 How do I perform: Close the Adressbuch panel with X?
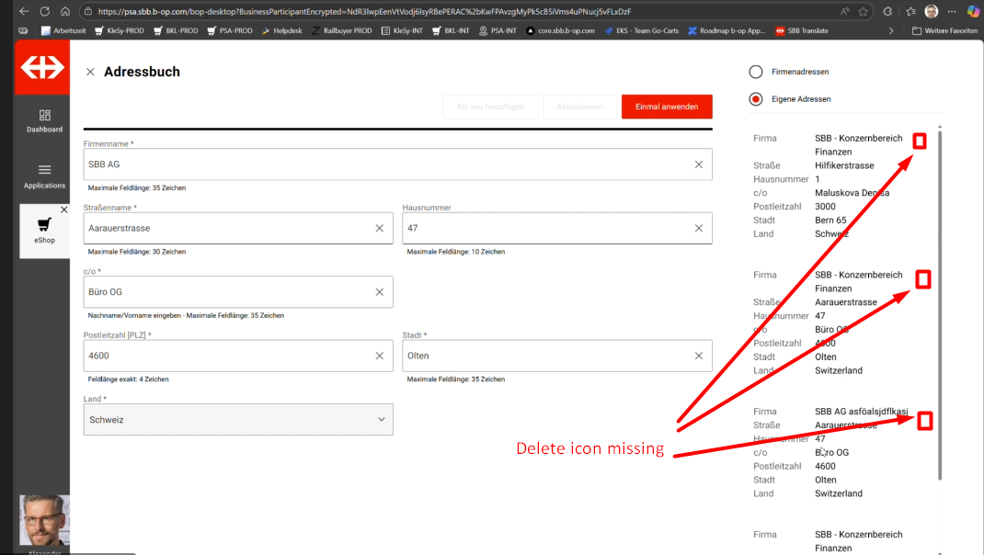click(x=90, y=72)
